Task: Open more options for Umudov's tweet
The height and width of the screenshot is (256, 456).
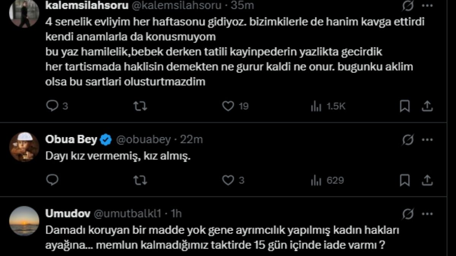Action: point(427,214)
